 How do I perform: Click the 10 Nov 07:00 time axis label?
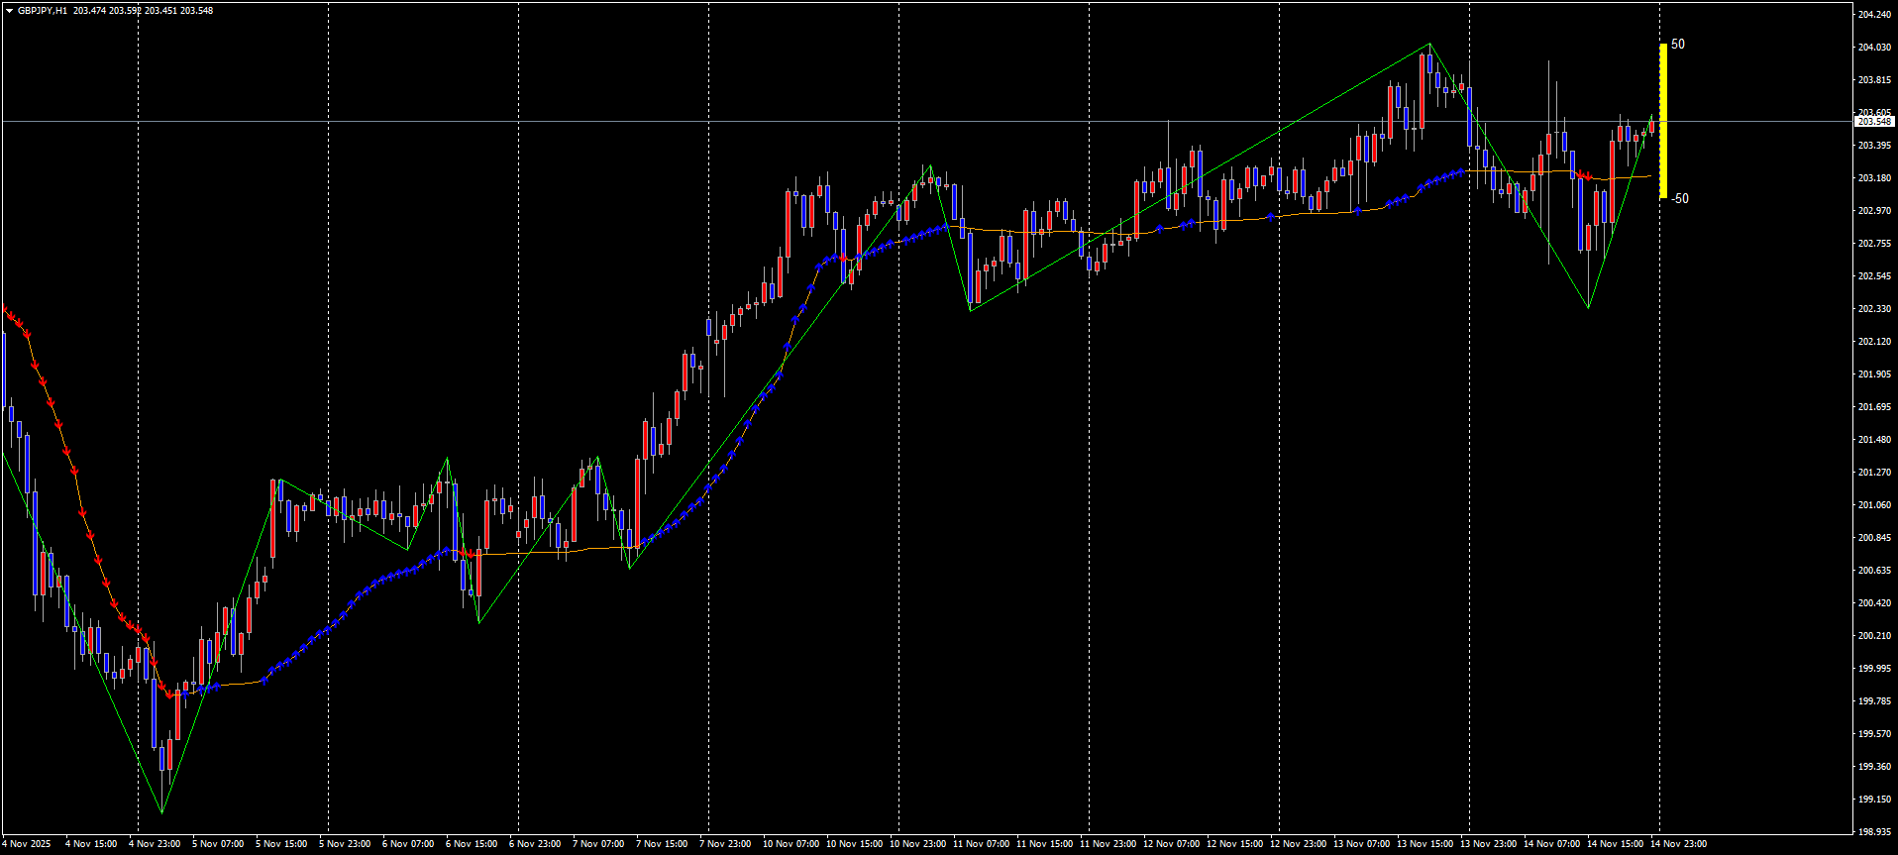click(x=791, y=844)
